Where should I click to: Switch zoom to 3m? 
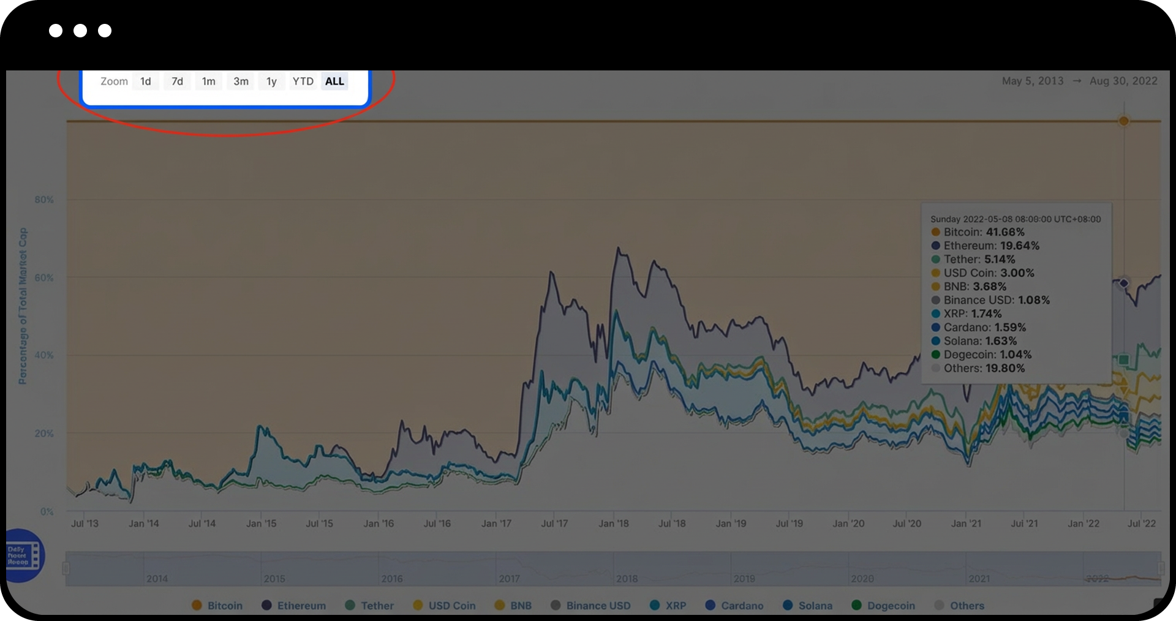click(x=241, y=81)
